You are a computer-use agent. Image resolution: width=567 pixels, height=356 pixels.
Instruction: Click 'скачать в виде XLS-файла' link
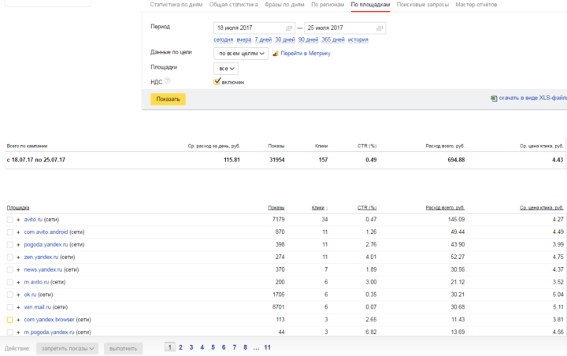tap(533, 98)
